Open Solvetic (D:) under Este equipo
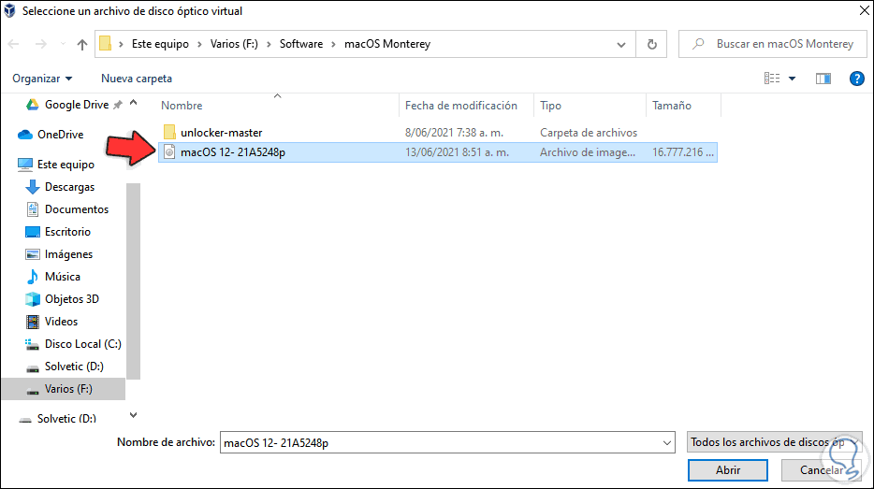Viewport: 874px width, 489px height. tap(74, 367)
